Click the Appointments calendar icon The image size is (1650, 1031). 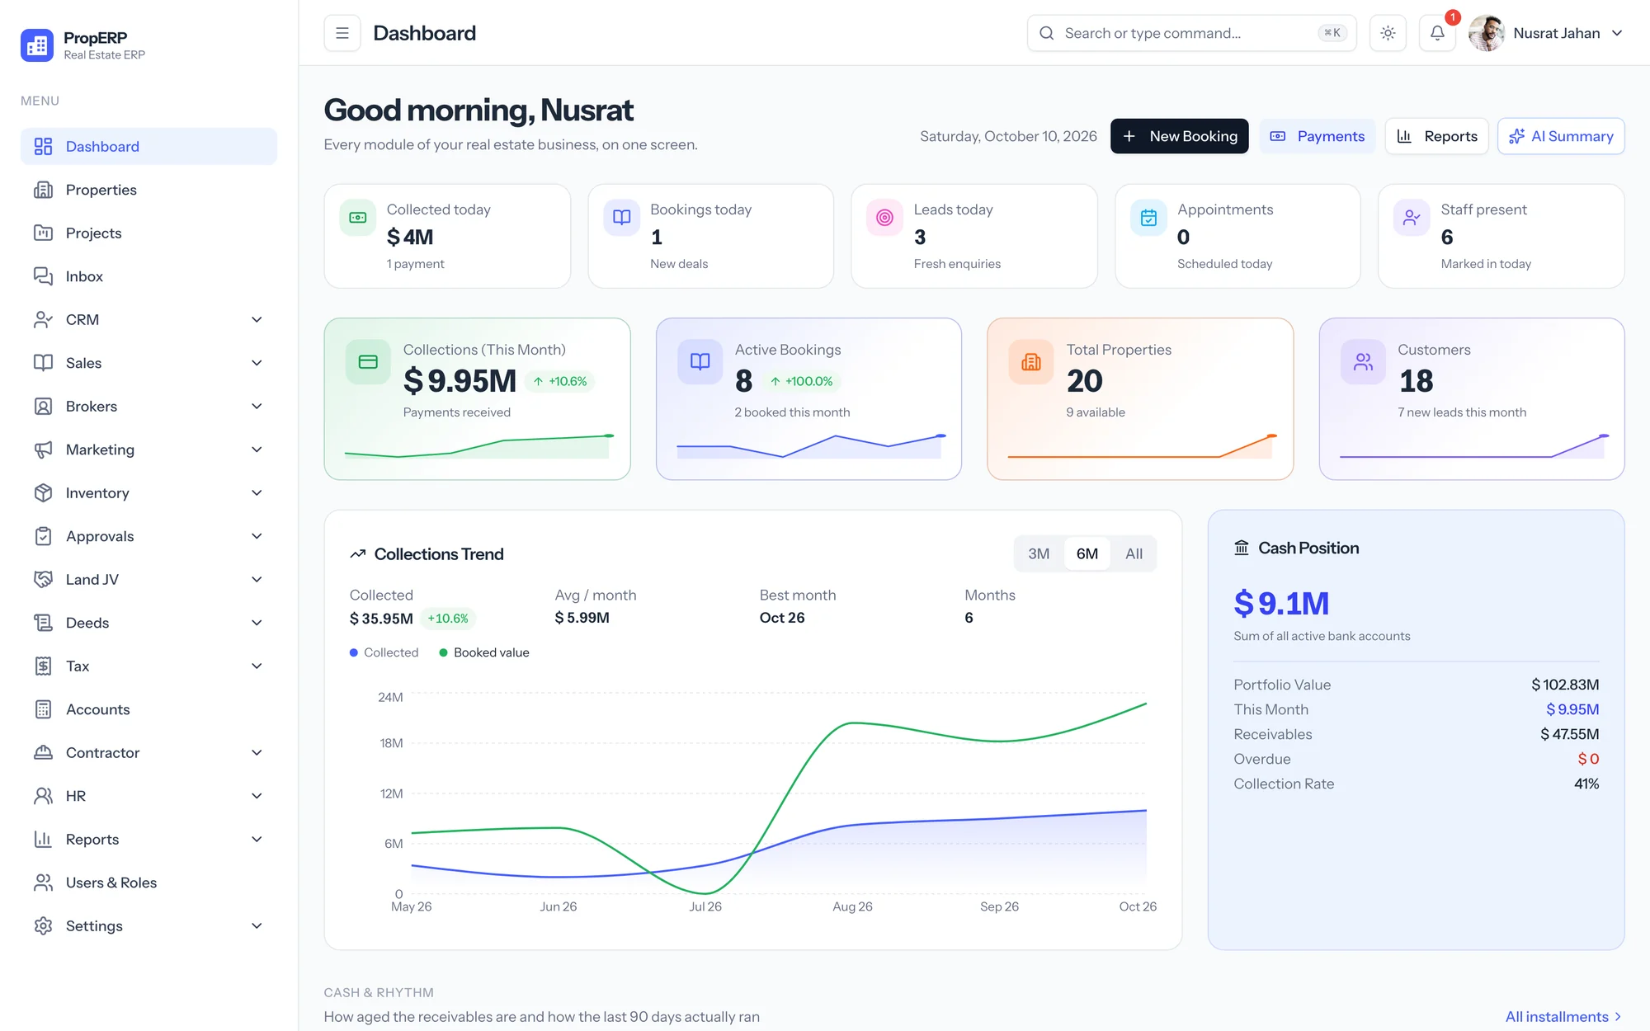(1148, 218)
